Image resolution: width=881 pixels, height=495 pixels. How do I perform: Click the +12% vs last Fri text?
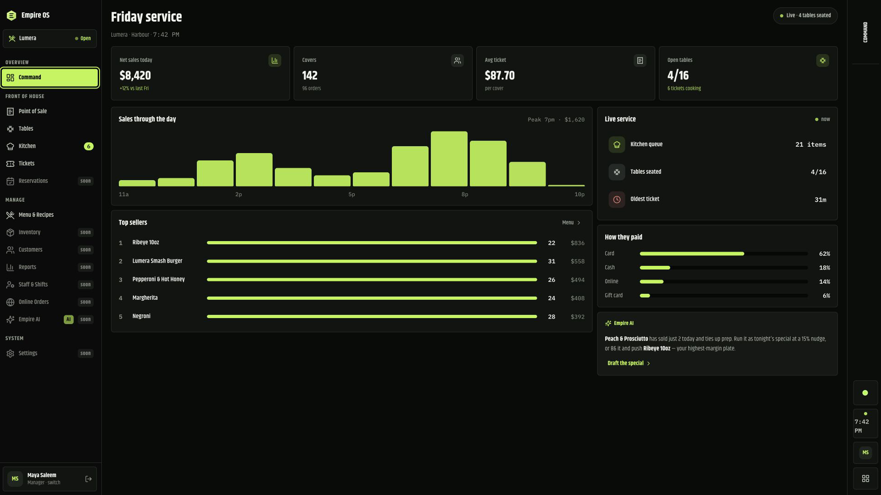coord(134,88)
